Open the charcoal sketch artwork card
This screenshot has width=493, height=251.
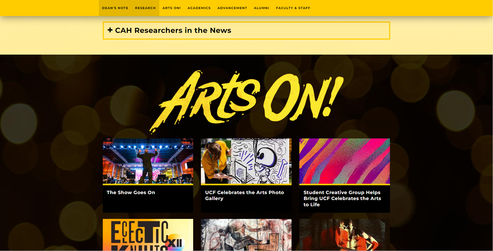pyautogui.click(x=246, y=235)
